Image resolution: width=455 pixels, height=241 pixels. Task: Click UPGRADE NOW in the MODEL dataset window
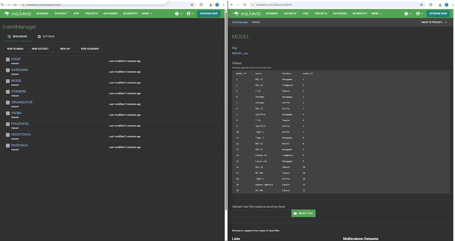tap(438, 13)
